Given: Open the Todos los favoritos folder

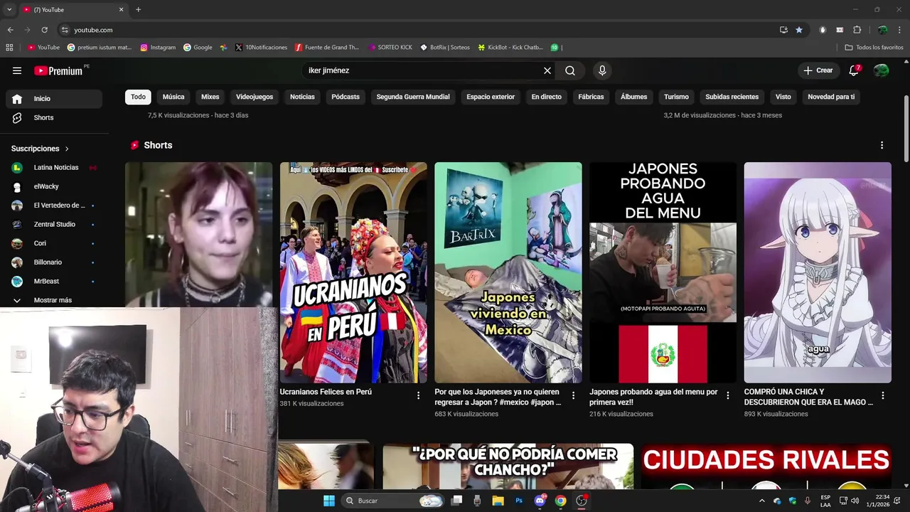Looking at the screenshot, I should click(x=874, y=48).
